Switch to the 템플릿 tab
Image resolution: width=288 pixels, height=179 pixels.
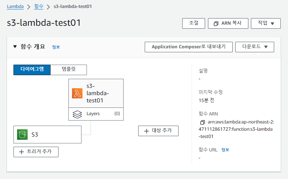[68, 70]
